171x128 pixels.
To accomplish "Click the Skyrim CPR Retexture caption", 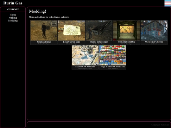I will pos(85,67).
